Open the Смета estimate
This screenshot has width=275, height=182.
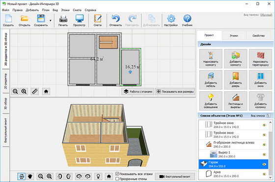[98, 21]
